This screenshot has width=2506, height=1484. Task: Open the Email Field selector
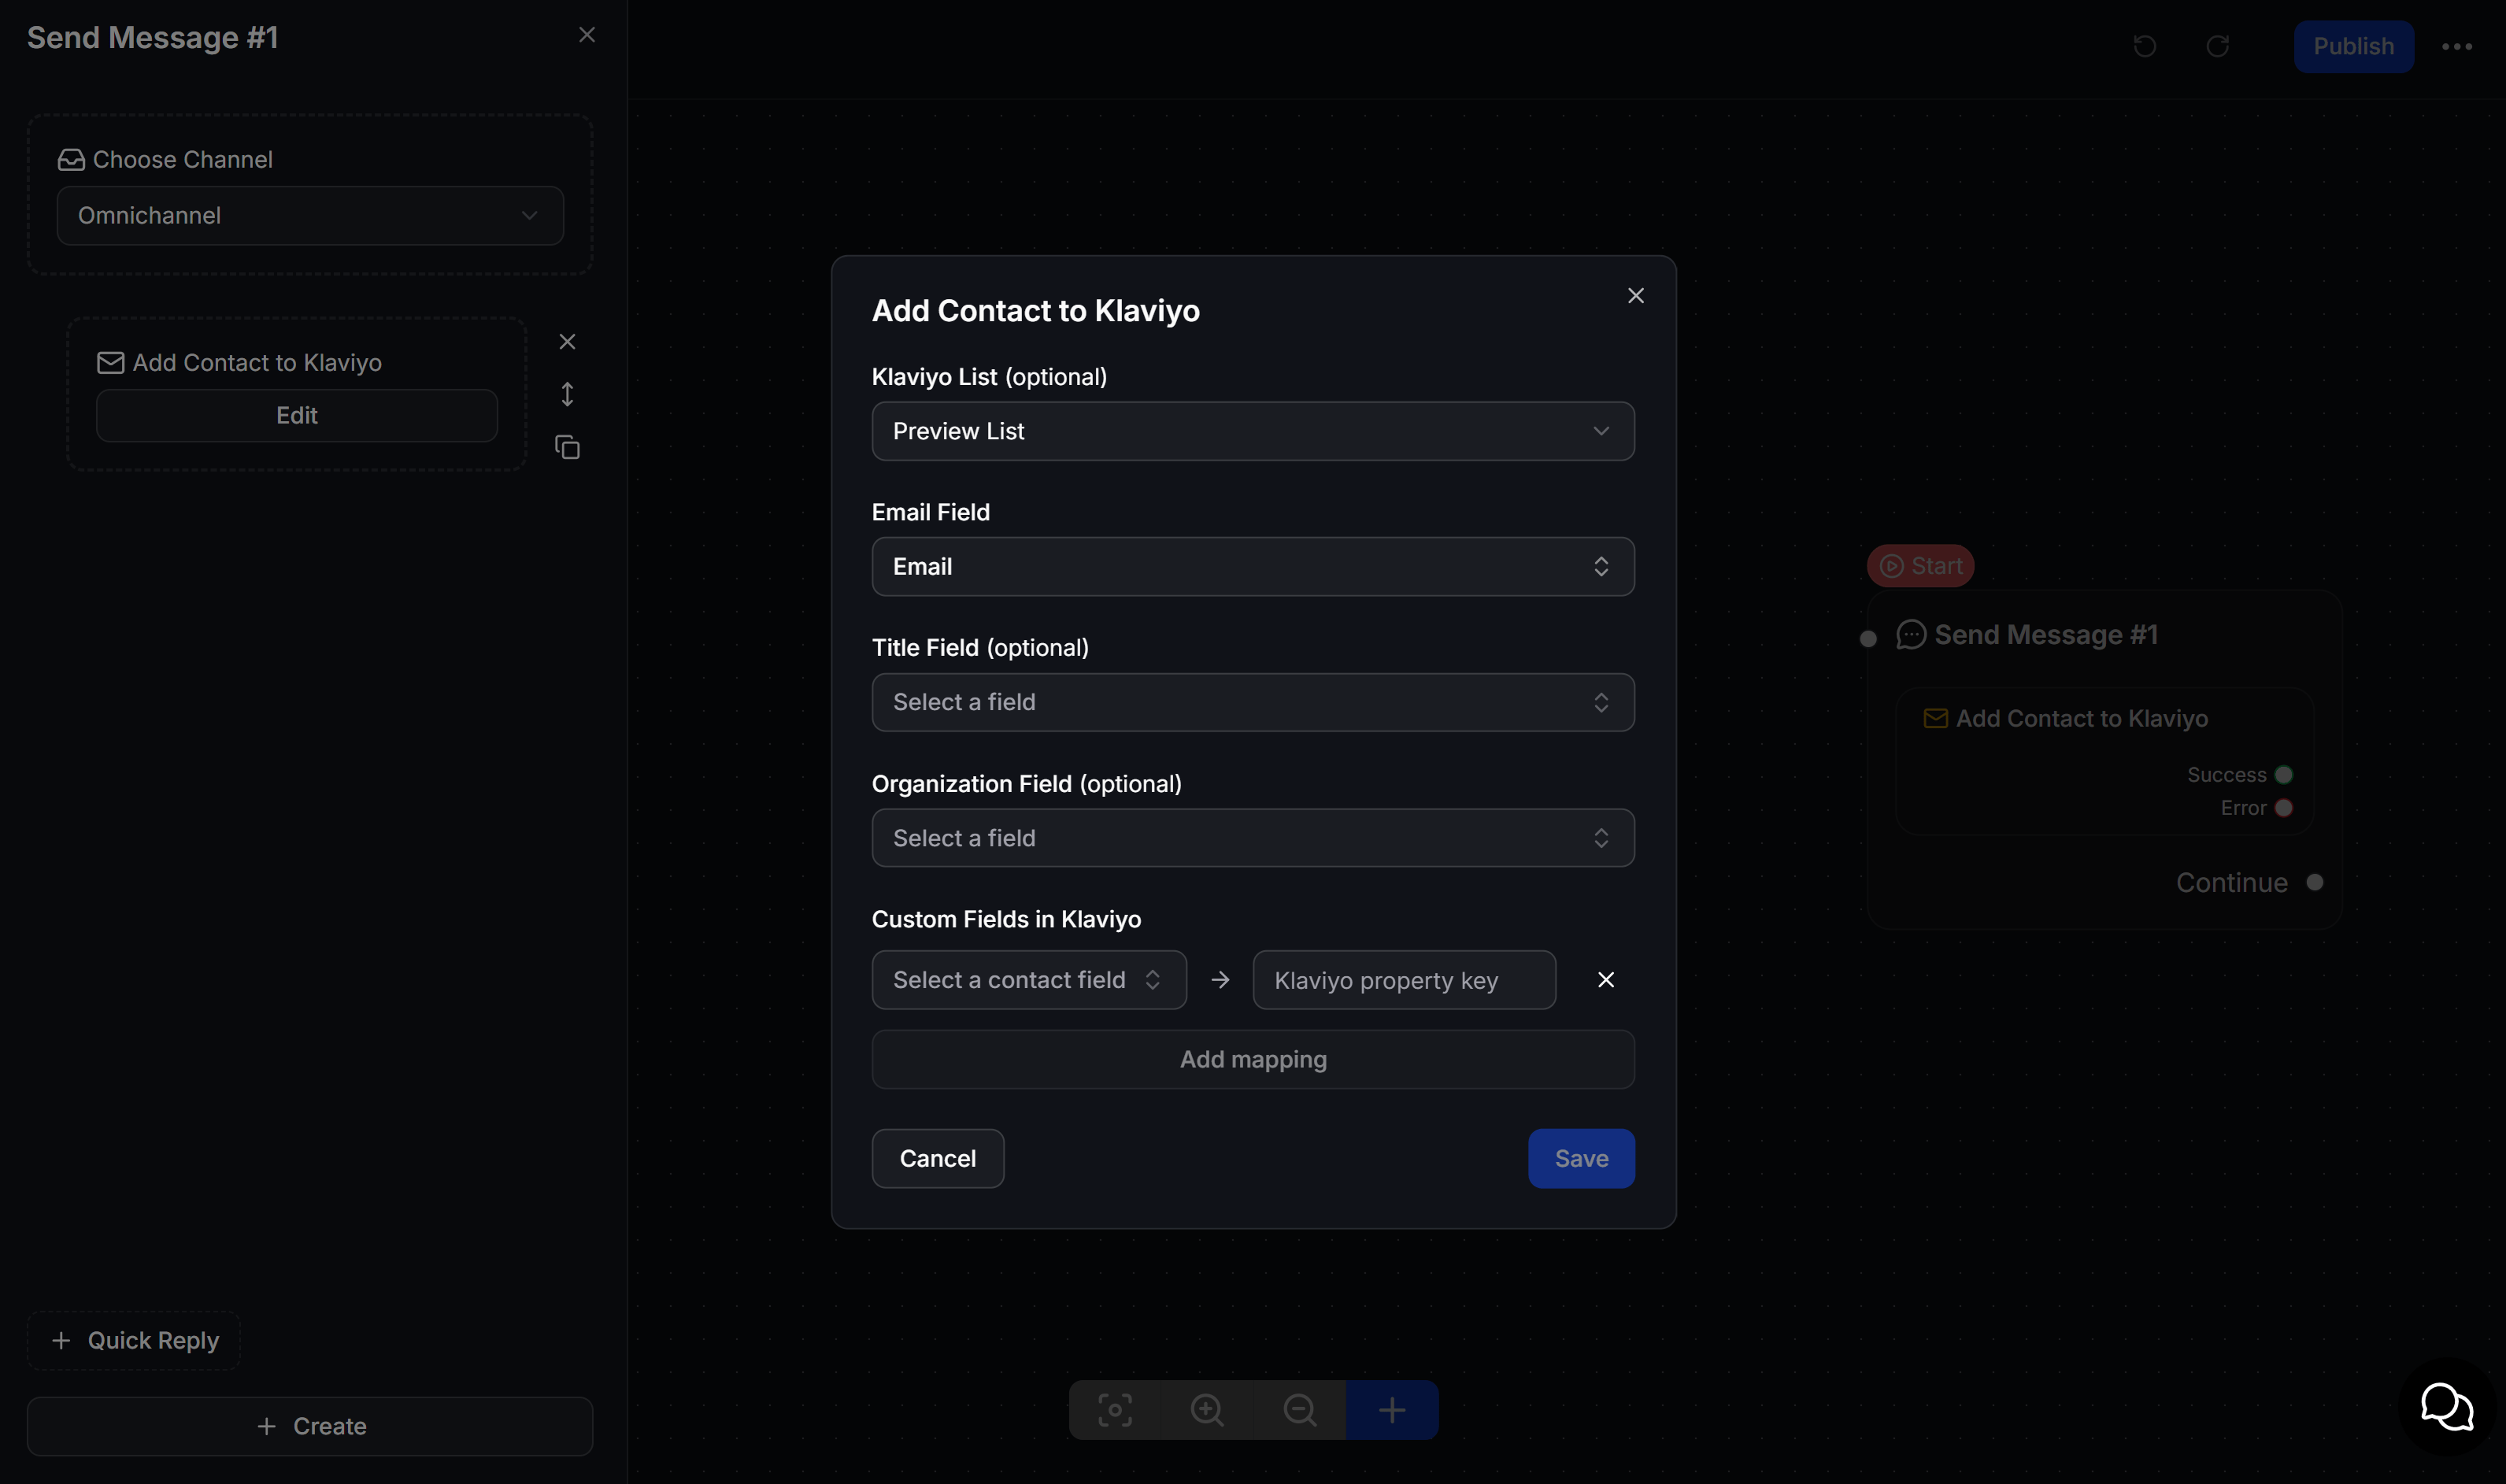click(x=1253, y=567)
